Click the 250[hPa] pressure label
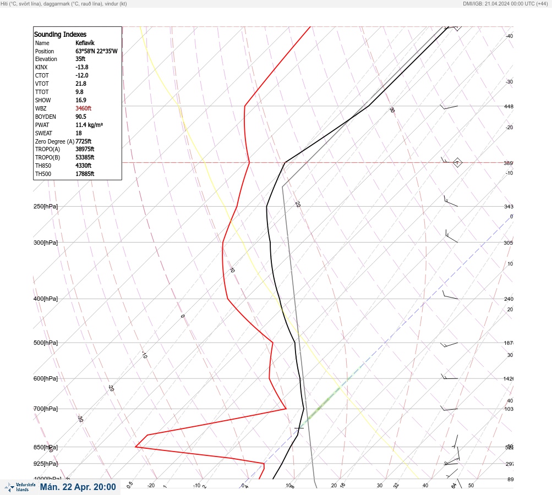Viewport: 552px width, 495px height. [46, 206]
